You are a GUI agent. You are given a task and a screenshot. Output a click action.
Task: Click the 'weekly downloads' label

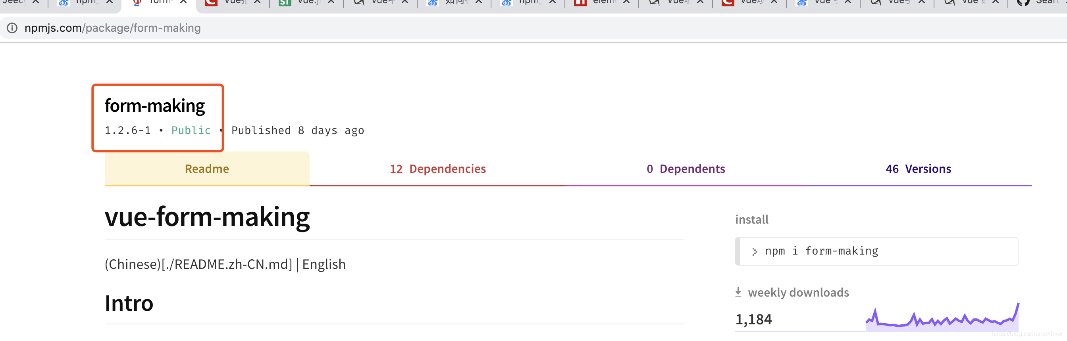tap(798, 293)
